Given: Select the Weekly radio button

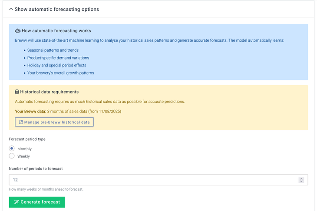Looking at the screenshot, I should (12, 156).
